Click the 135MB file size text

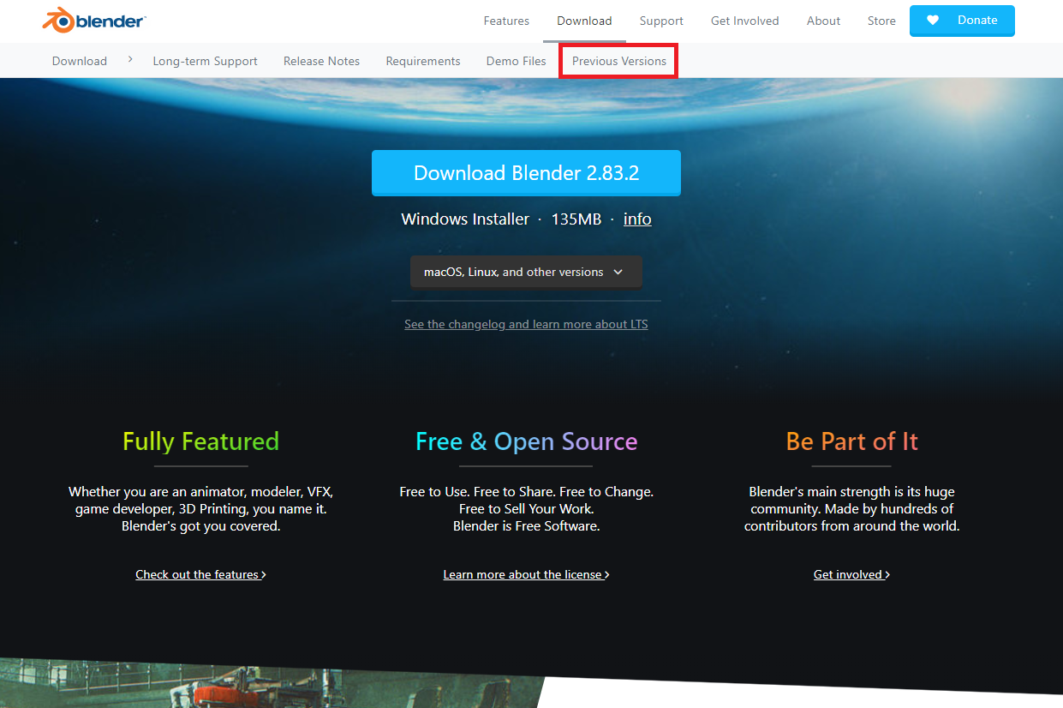click(x=576, y=219)
